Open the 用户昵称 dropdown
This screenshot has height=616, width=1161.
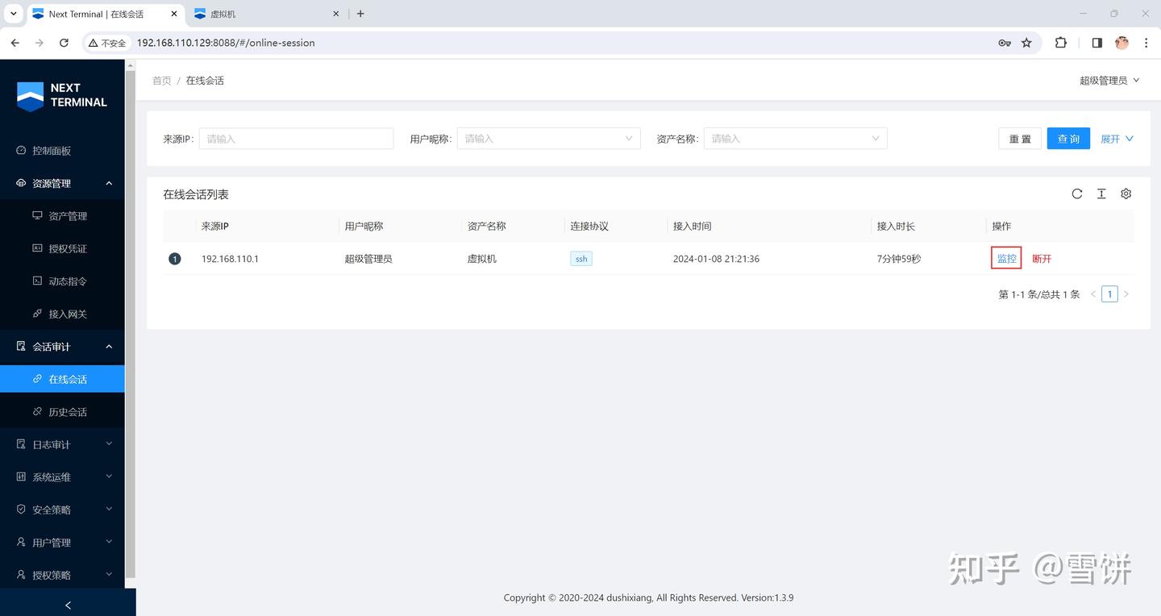tap(548, 139)
